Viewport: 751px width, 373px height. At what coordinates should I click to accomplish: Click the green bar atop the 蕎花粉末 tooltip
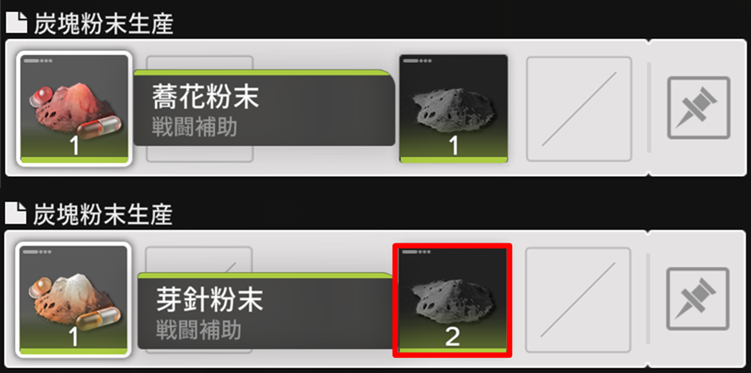coord(263,72)
